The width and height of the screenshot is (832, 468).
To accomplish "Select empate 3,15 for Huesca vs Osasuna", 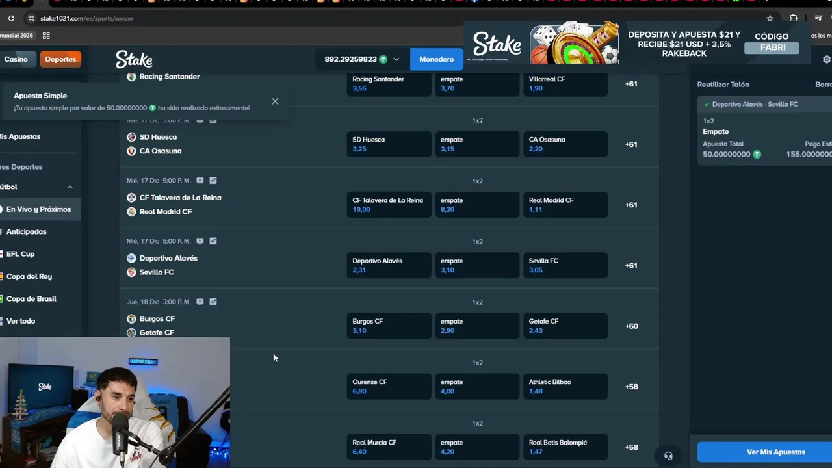I will pos(477,144).
